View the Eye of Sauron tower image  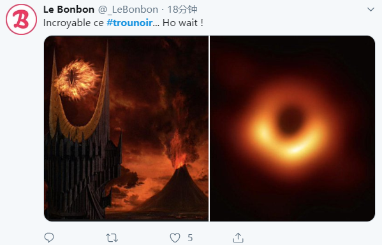(126, 129)
